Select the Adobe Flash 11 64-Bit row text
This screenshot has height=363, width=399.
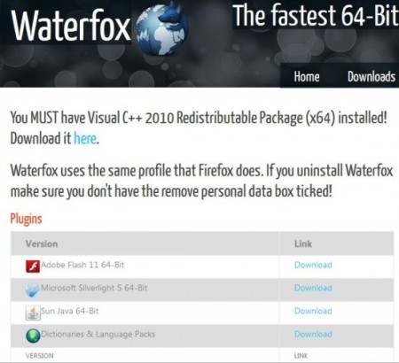[82, 265]
